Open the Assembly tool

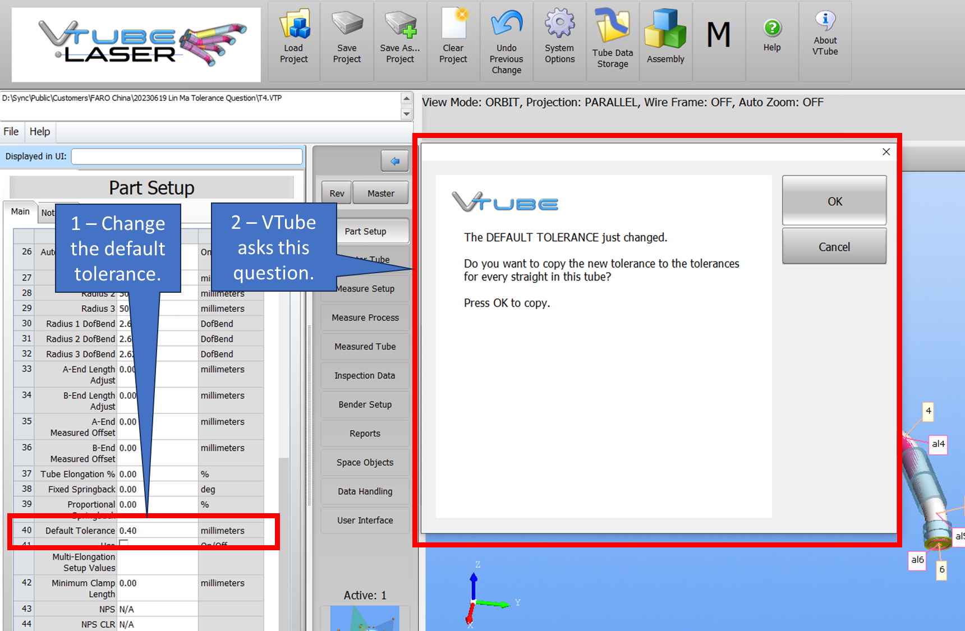[665, 40]
